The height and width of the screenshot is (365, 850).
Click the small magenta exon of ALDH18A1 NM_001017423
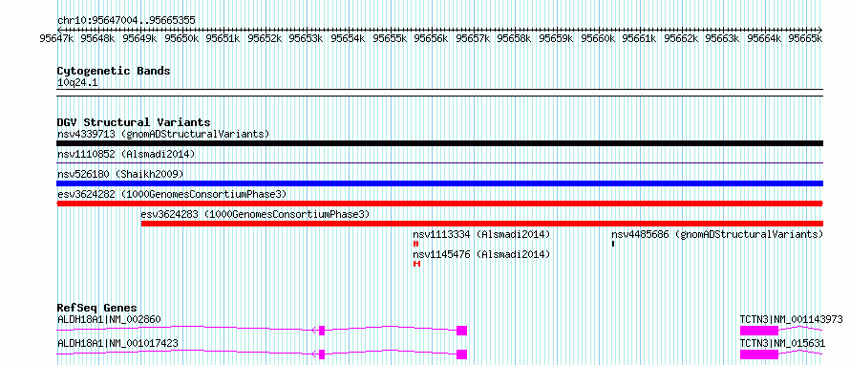tap(322, 354)
